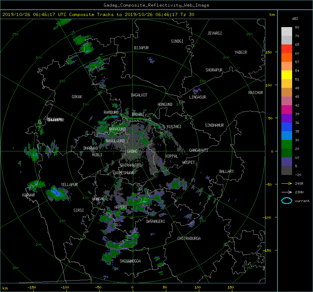Click the CHITRADURGA city label
This screenshot has height=292, width=313.
(x=189, y=239)
